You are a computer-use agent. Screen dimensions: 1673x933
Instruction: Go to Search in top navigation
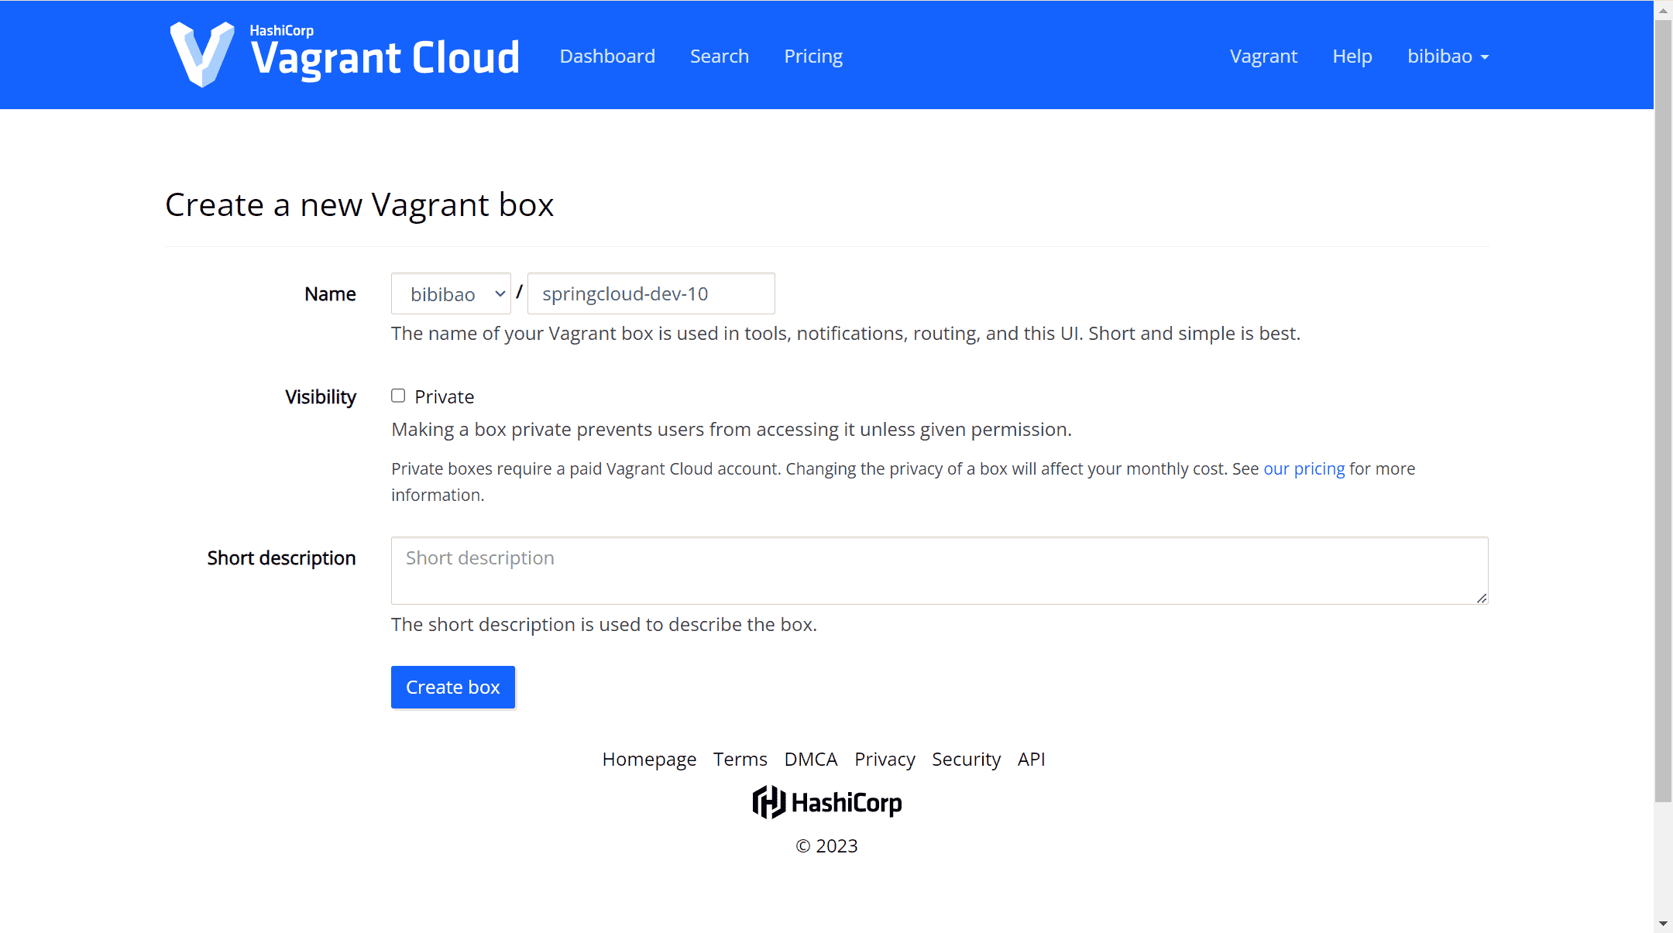720,57
